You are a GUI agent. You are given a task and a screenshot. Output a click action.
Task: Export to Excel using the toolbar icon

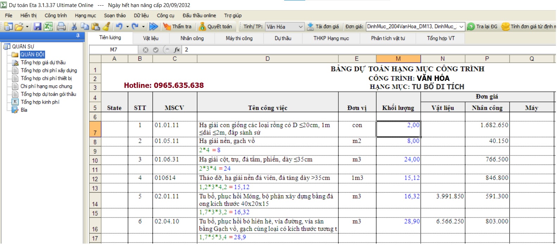tap(48, 27)
